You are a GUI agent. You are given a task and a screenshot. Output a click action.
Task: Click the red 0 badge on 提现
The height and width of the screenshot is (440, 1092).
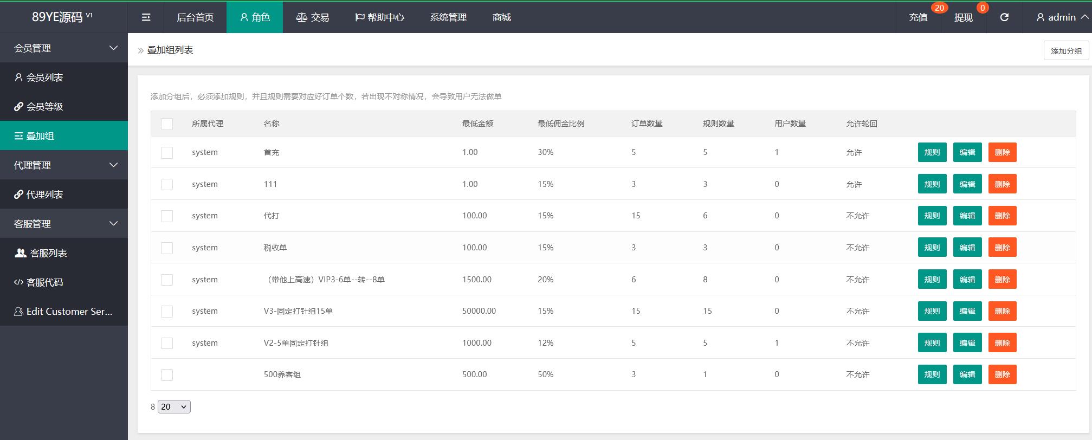[982, 8]
